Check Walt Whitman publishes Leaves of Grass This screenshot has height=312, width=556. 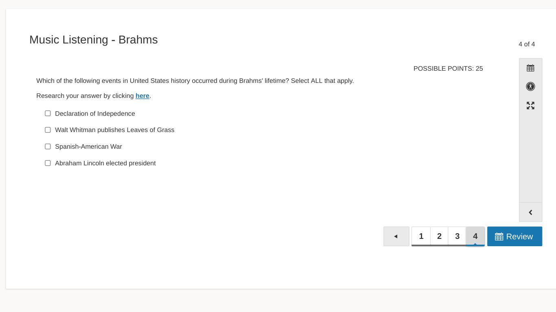click(48, 130)
